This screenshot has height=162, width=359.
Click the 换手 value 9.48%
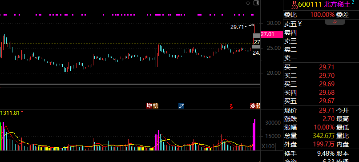(x=326, y=153)
